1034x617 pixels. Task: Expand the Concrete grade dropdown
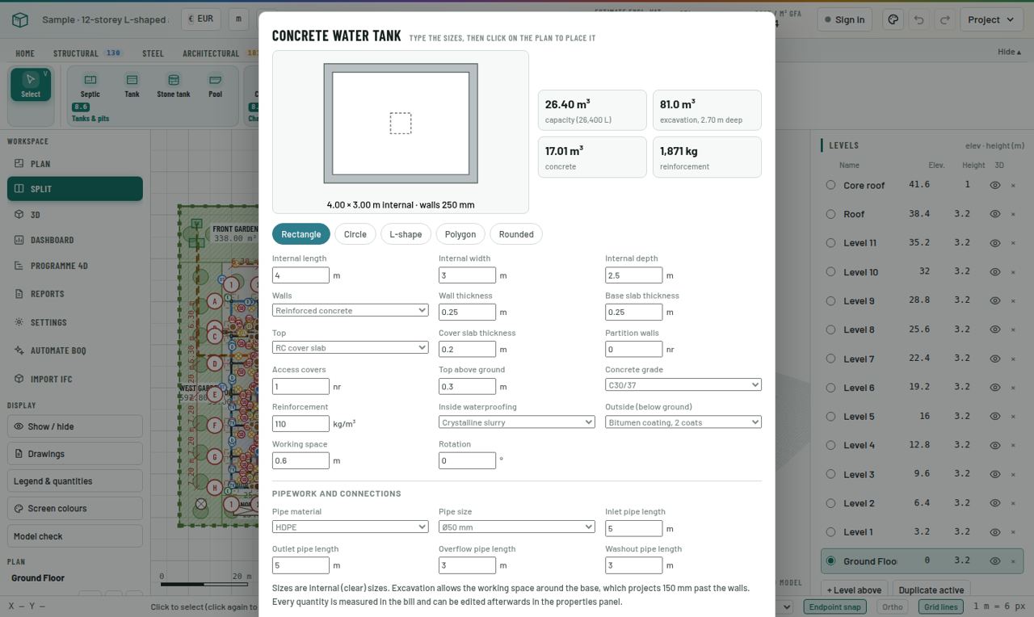click(x=683, y=384)
